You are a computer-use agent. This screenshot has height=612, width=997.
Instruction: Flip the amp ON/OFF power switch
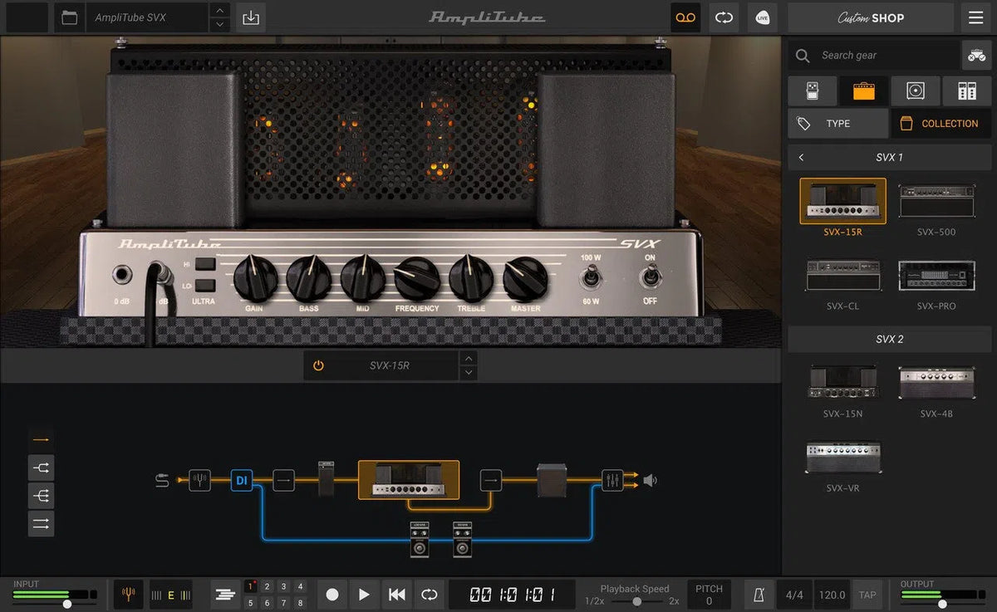point(649,275)
